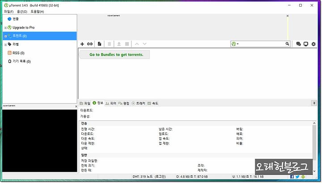The height and width of the screenshot is (183, 322).
Task: Click the remove torrent trash icon
Action: pyautogui.click(x=110, y=44)
